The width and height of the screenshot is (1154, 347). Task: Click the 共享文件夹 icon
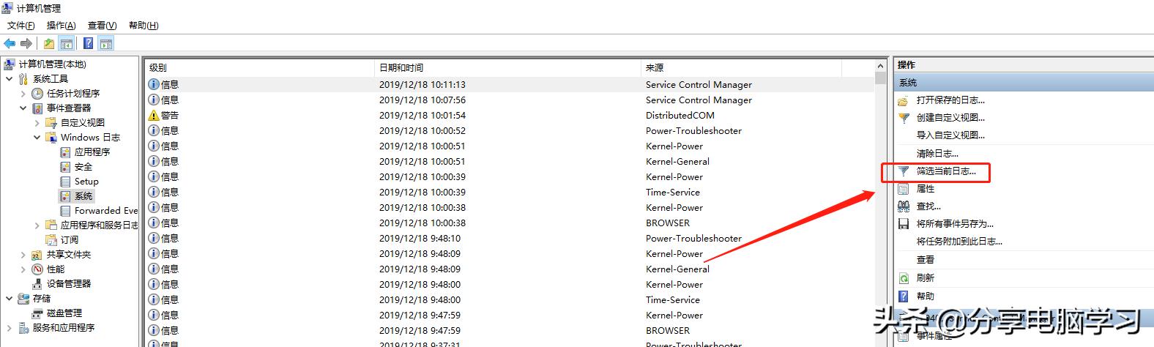tap(37, 255)
